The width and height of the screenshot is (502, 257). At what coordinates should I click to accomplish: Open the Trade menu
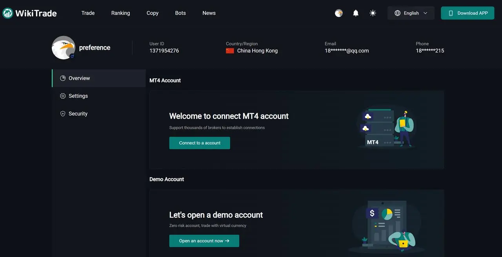click(x=88, y=13)
